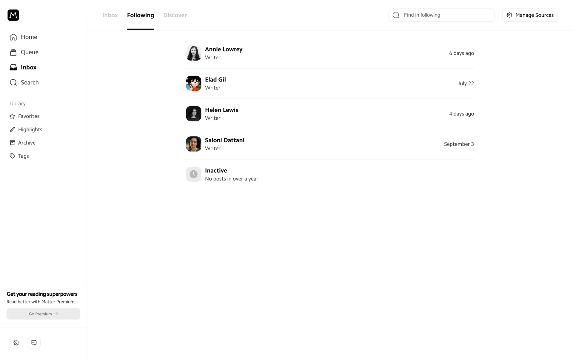
Task: Open Favorites in the sidebar
Action: tap(28, 116)
